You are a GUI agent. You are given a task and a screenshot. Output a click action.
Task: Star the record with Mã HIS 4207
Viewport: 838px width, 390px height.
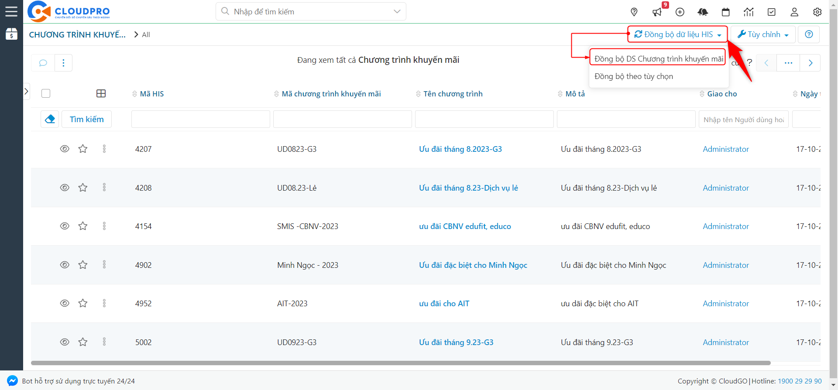[83, 149]
